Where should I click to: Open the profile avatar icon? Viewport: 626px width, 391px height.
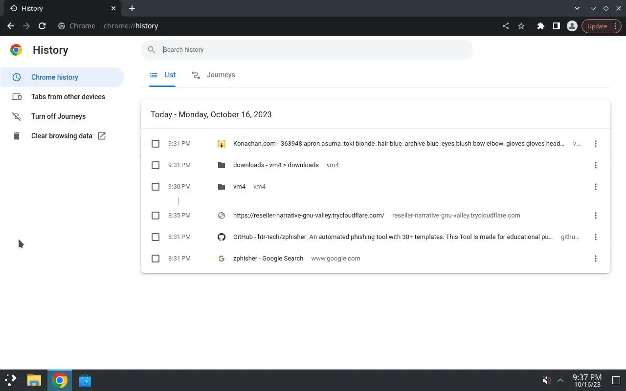(x=572, y=26)
